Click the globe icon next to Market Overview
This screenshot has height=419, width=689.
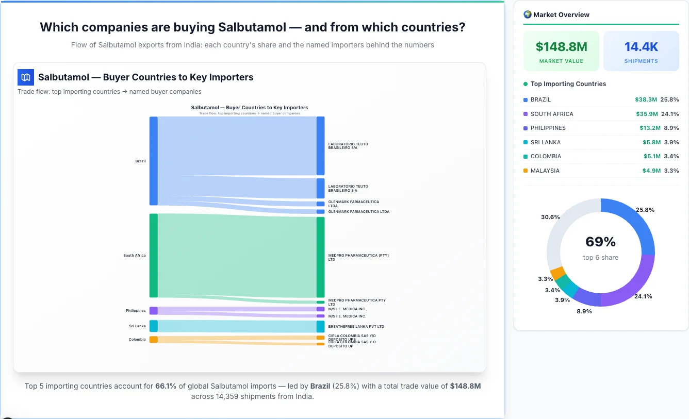tap(527, 14)
